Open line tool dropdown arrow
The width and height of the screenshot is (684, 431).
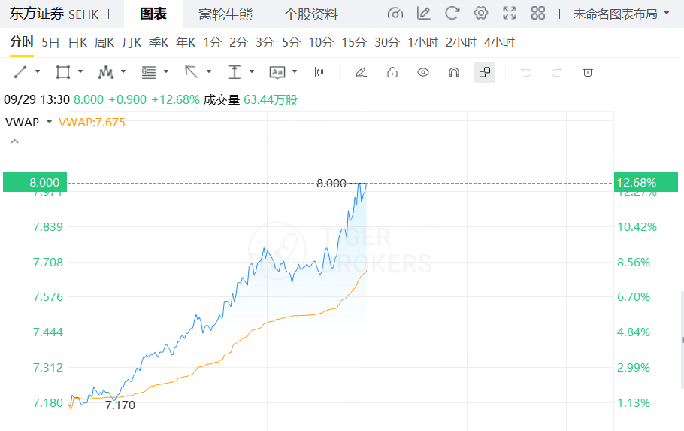[x=38, y=71]
